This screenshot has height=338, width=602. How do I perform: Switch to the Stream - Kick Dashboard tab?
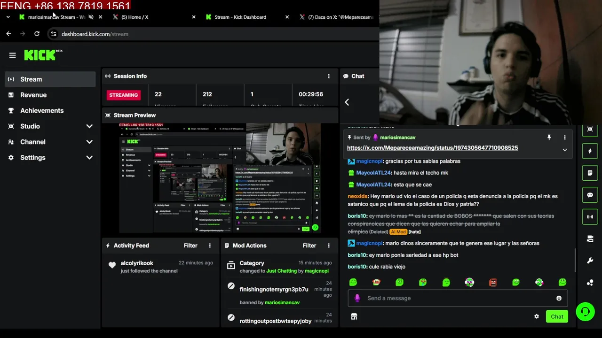[247, 17]
